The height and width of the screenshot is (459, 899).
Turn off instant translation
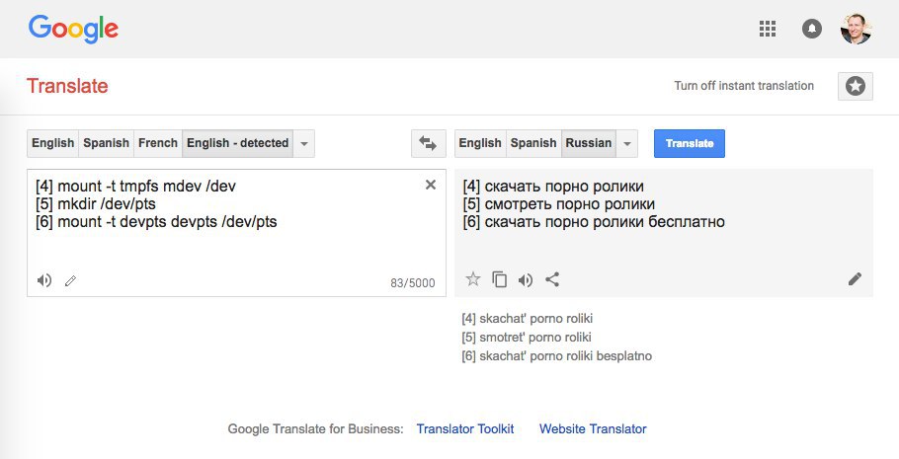coord(744,86)
